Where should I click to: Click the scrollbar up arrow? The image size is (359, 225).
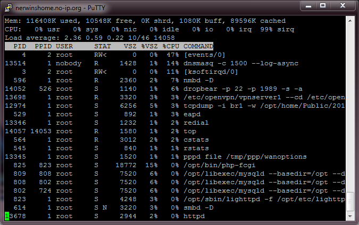pyautogui.click(x=350, y=20)
